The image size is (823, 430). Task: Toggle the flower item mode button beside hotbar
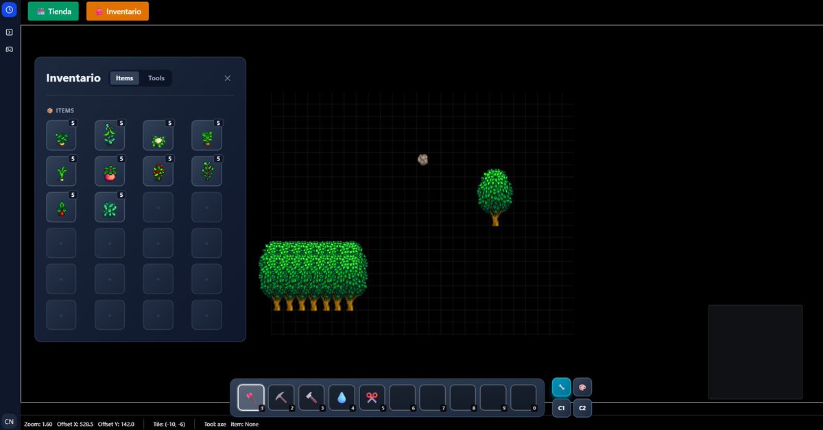pyautogui.click(x=582, y=386)
